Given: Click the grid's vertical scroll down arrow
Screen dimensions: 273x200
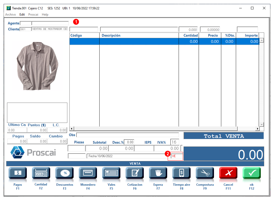Looking at the screenshot, I should tap(262, 124).
